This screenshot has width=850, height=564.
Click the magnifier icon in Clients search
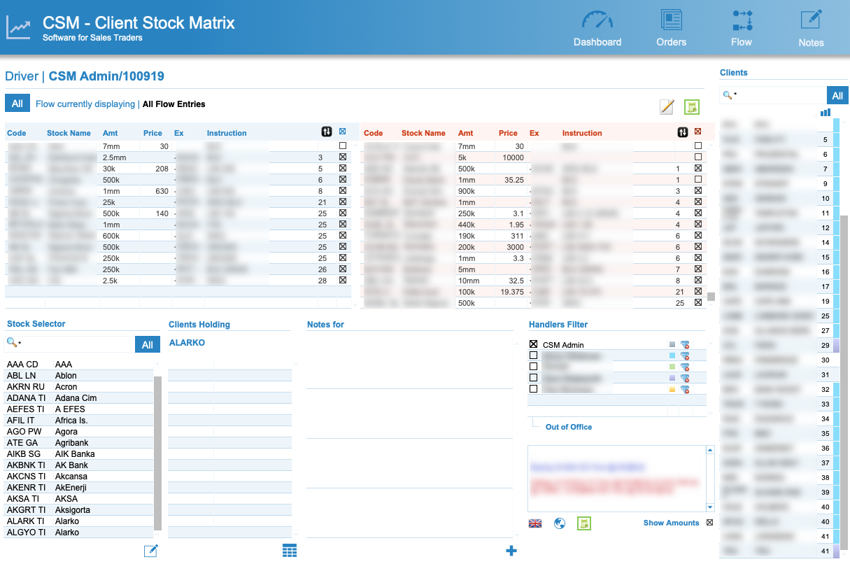(727, 95)
